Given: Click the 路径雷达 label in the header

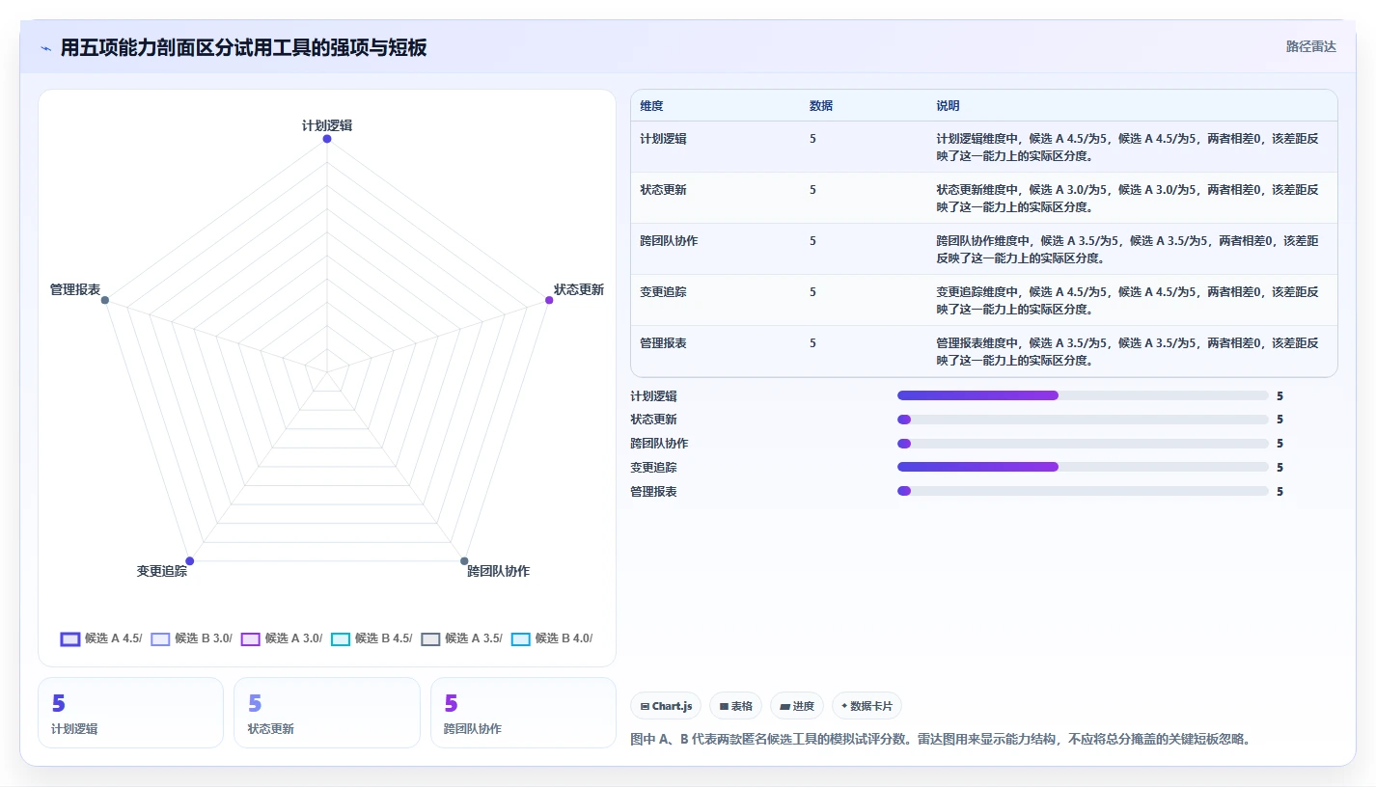Looking at the screenshot, I should [x=1310, y=46].
